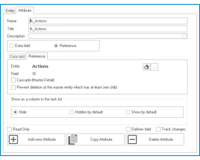Clear the referenced entity with eraser icon

146,67
